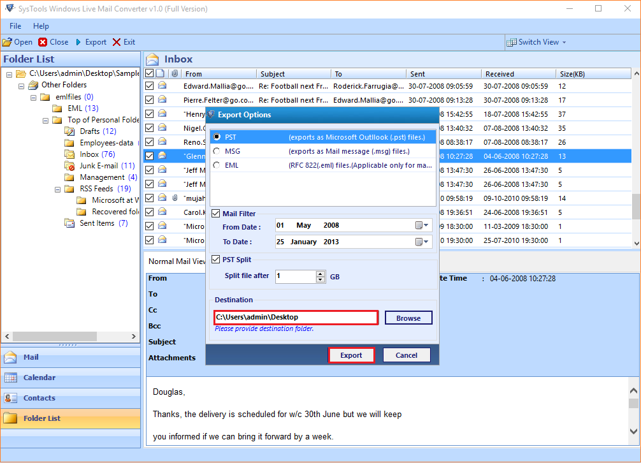Select the EML export radio button
The width and height of the screenshot is (641, 463).
[217, 165]
